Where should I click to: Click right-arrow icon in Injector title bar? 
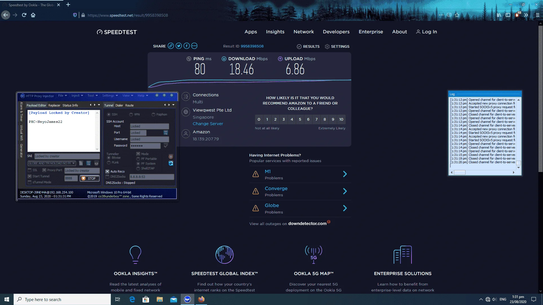[x=172, y=95]
